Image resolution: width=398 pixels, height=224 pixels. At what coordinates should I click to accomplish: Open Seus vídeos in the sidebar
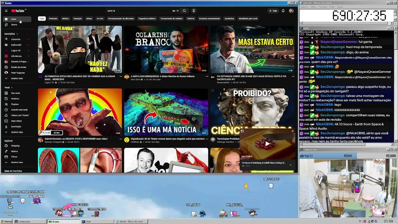(x=17, y=121)
